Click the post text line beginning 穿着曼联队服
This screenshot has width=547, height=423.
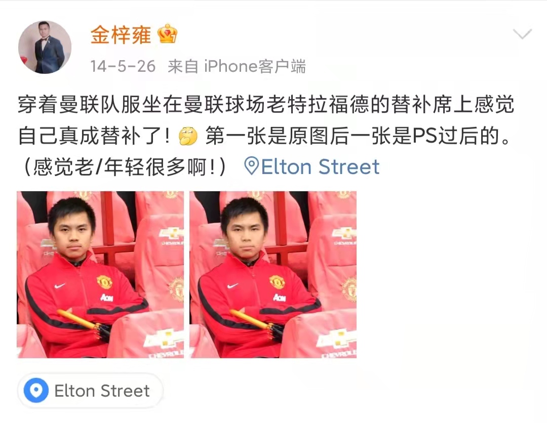click(x=266, y=104)
